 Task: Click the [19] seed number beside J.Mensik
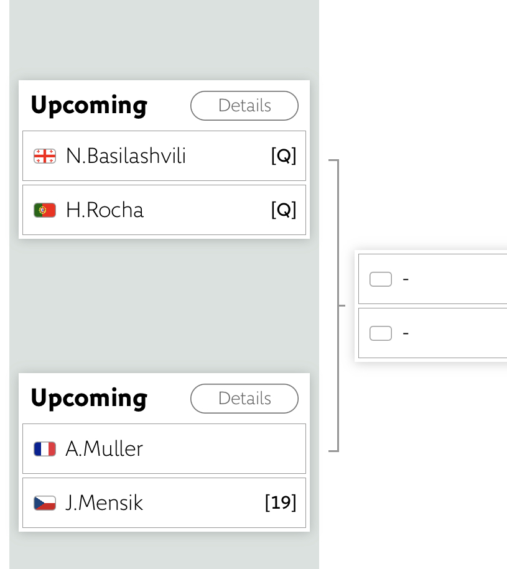pos(281,502)
